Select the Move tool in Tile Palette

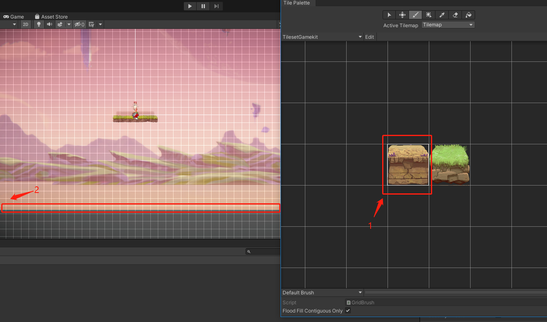pos(402,14)
